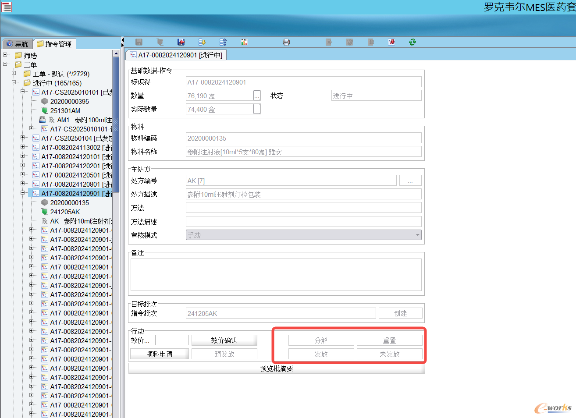Click the 标识符 input field
This screenshot has width=576, height=418.
click(x=303, y=82)
